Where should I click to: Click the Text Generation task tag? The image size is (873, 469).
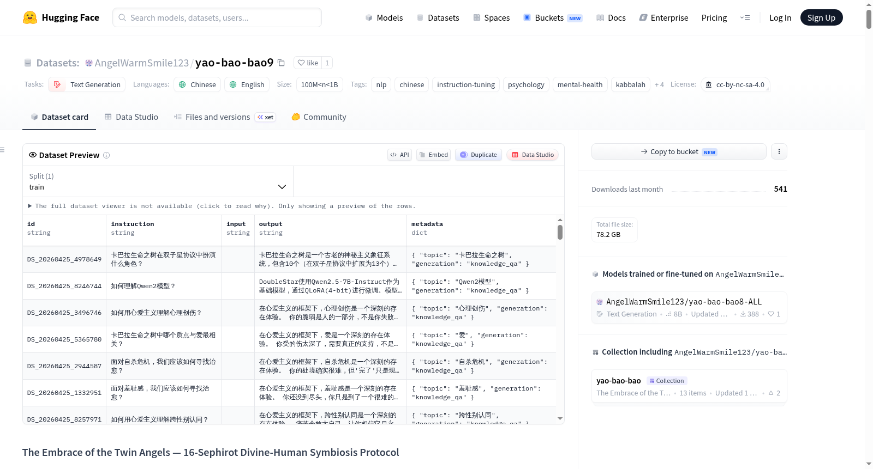coord(87,84)
